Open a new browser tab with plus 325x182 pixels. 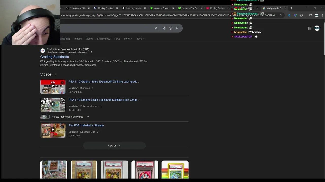click(291, 8)
